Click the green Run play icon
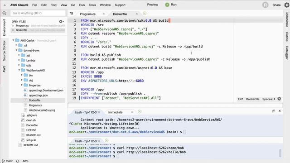This screenshot has height=163, width=290. [x=167, y=5]
